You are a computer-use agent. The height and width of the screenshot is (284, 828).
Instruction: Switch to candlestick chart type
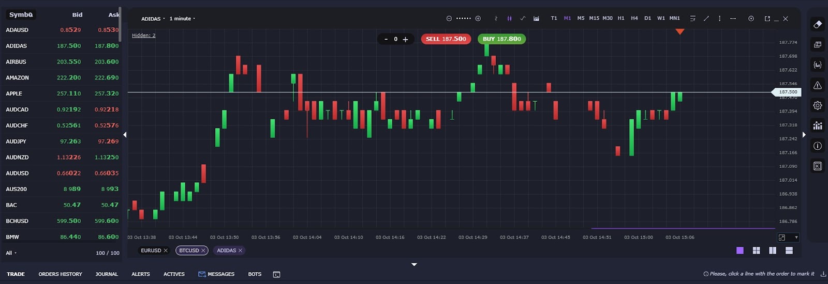(509, 19)
